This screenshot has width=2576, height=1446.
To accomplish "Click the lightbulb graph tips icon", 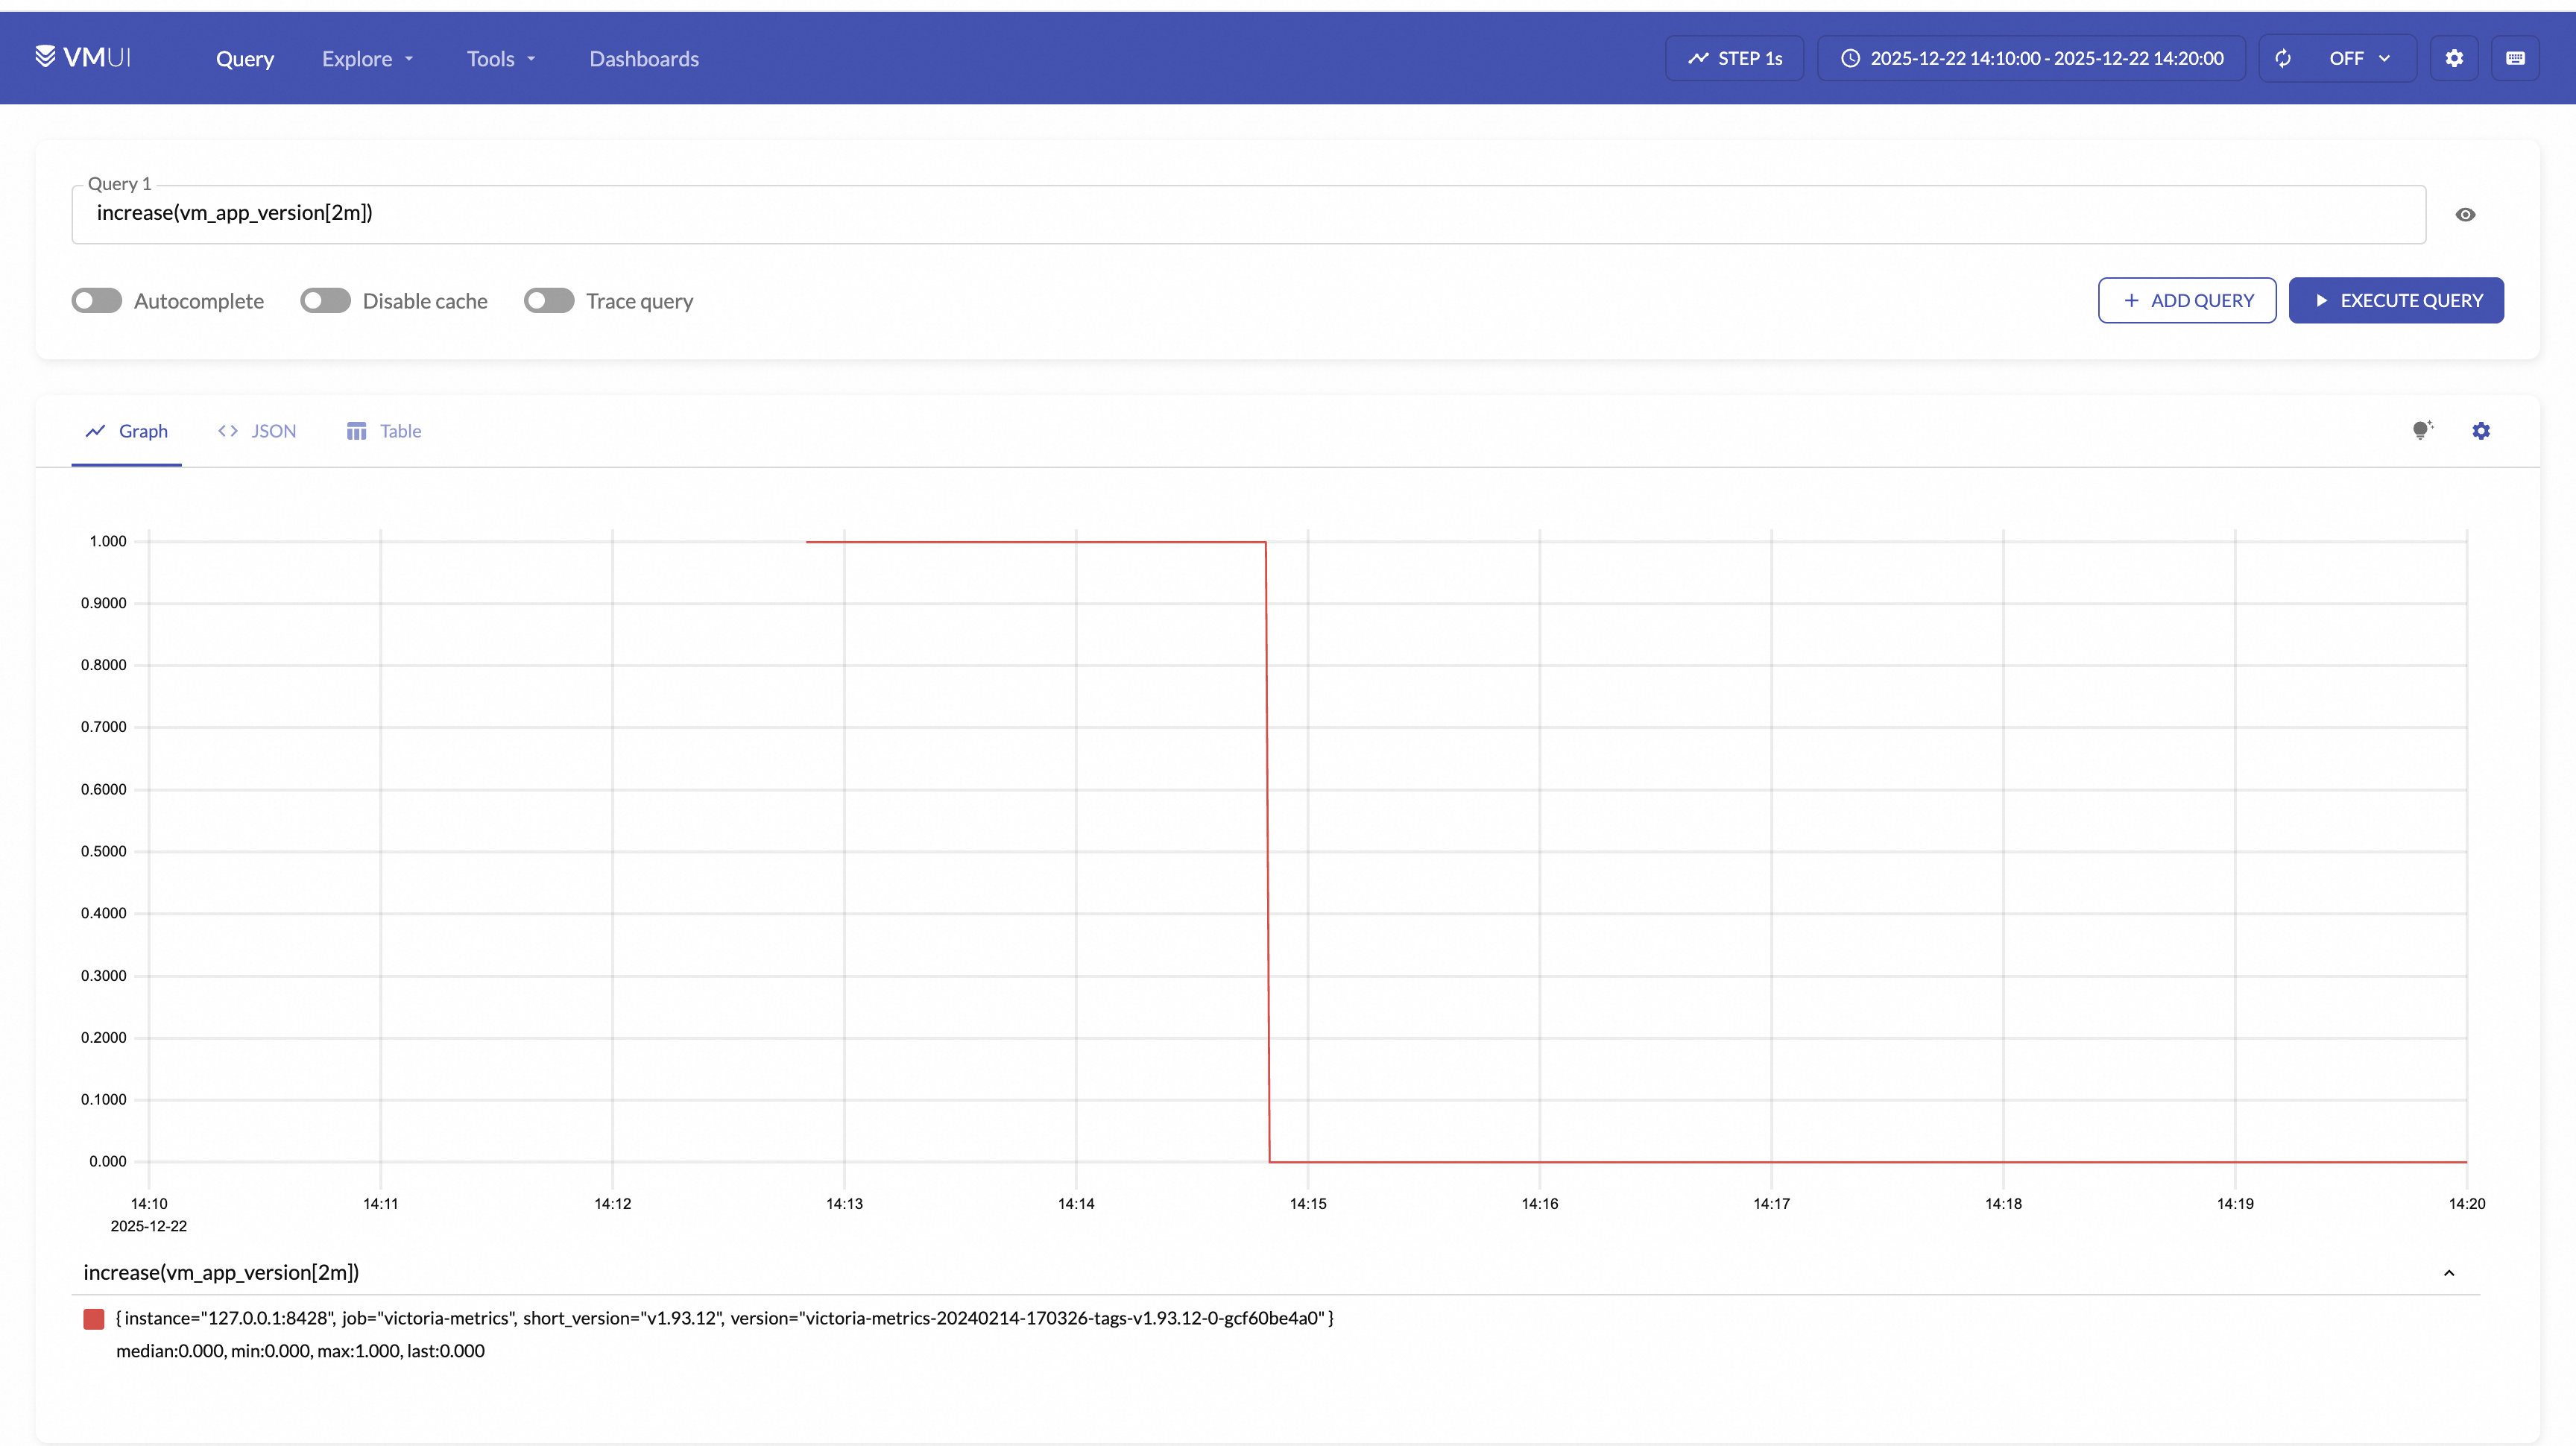I will coord(2421,431).
